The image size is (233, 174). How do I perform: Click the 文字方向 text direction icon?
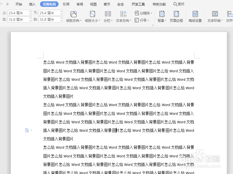tap(123, 14)
